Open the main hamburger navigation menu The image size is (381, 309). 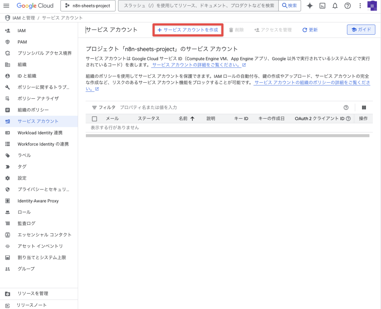pos(6,6)
